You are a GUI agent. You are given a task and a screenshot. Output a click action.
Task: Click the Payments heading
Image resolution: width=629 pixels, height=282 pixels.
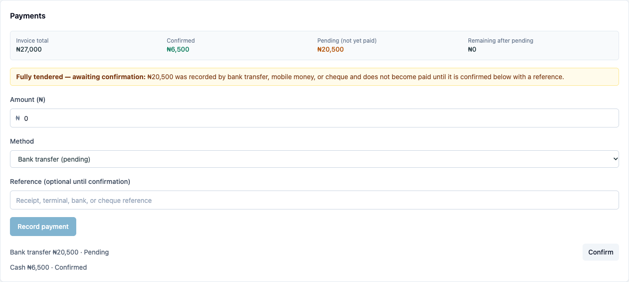(28, 16)
